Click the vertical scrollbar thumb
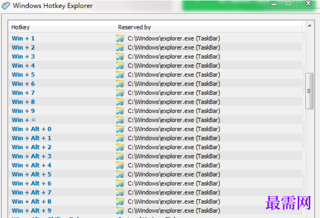The image size is (320, 218). tap(309, 91)
